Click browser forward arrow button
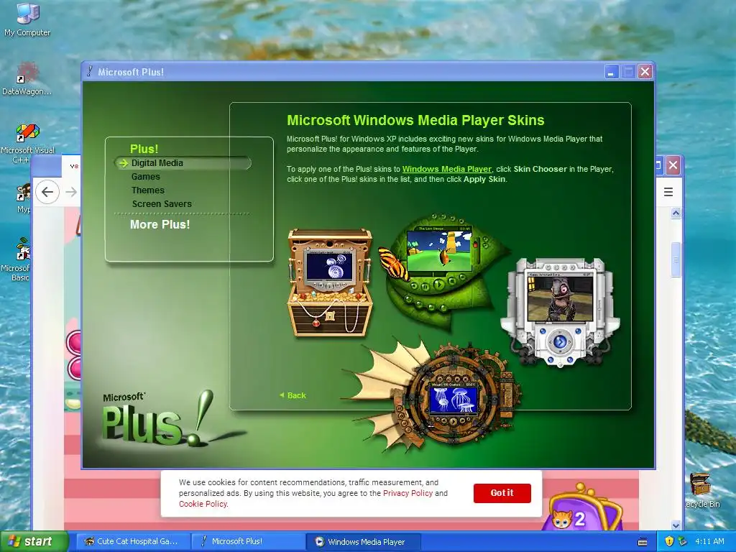This screenshot has height=552, width=736. [71, 191]
